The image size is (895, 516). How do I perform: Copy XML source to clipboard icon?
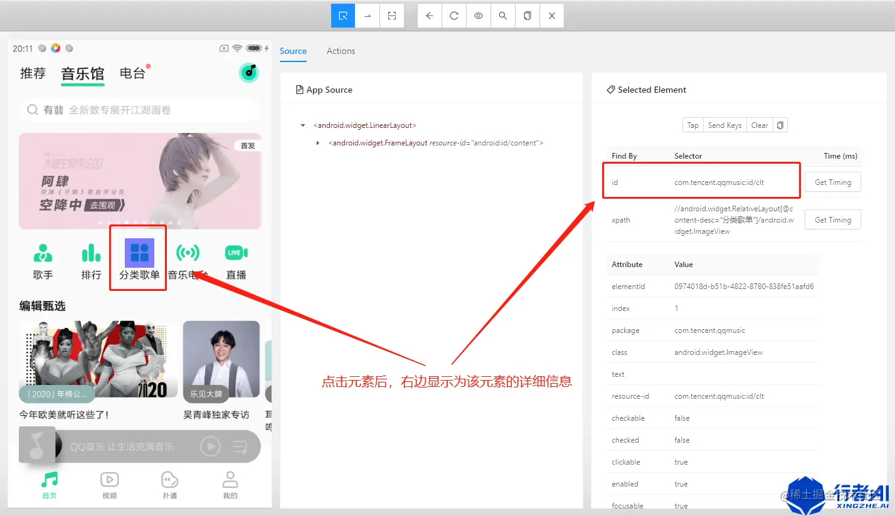tap(527, 16)
